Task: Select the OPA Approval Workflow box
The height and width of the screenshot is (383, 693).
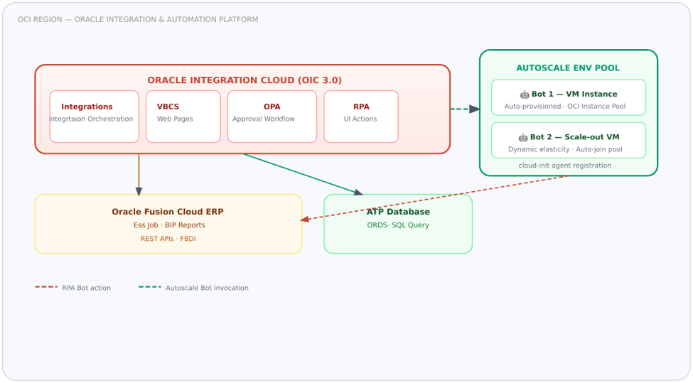Action: click(272, 117)
